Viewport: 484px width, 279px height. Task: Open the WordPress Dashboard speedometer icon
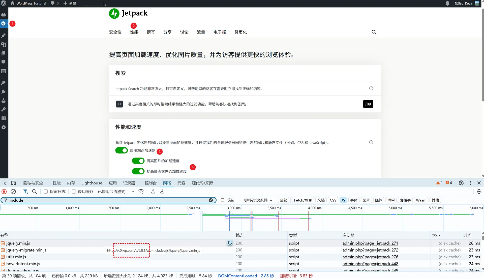pos(4,14)
